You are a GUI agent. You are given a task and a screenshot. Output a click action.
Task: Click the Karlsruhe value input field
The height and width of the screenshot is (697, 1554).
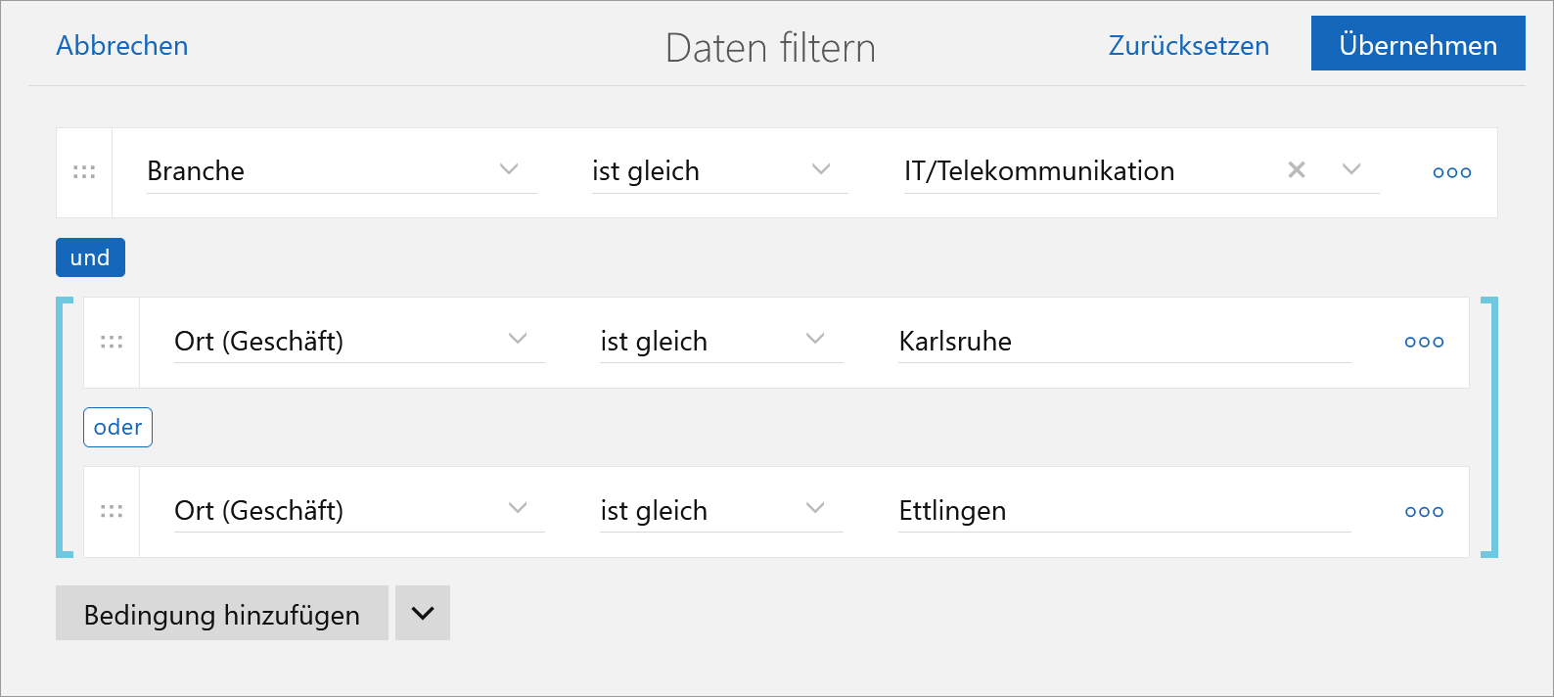[x=1123, y=342]
